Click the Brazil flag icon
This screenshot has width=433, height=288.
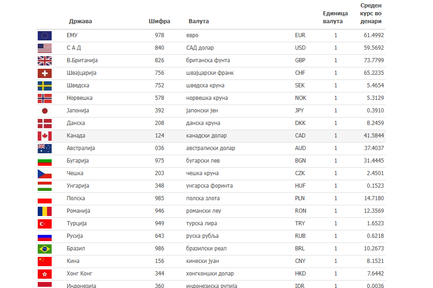pyautogui.click(x=45, y=249)
